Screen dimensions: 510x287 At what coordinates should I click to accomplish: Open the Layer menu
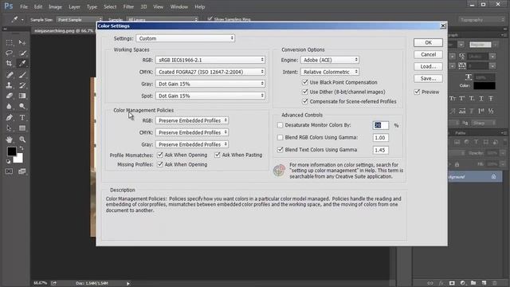coord(74,6)
